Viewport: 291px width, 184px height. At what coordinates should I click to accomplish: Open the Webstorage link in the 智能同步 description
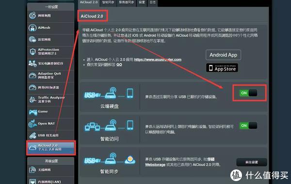[x=155, y=165]
